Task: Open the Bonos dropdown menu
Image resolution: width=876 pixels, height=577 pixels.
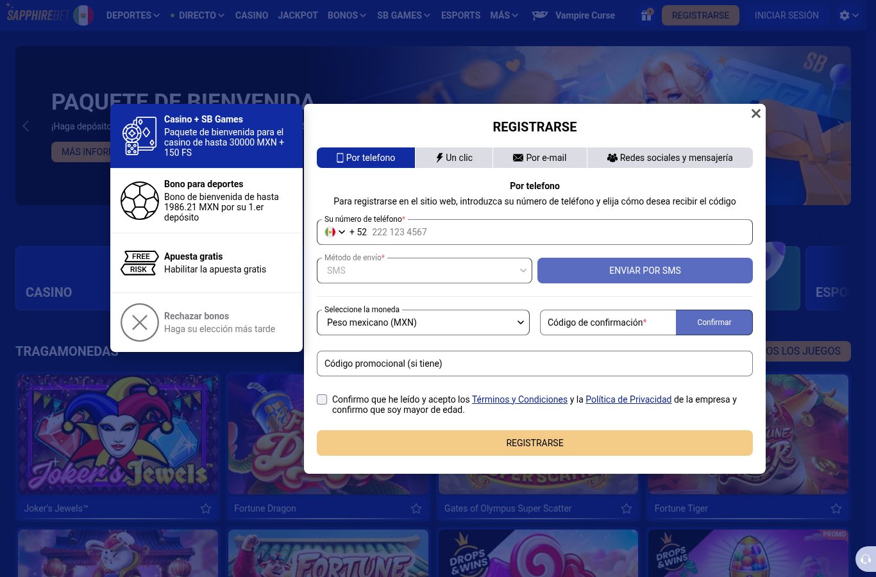Action: tap(347, 15)
